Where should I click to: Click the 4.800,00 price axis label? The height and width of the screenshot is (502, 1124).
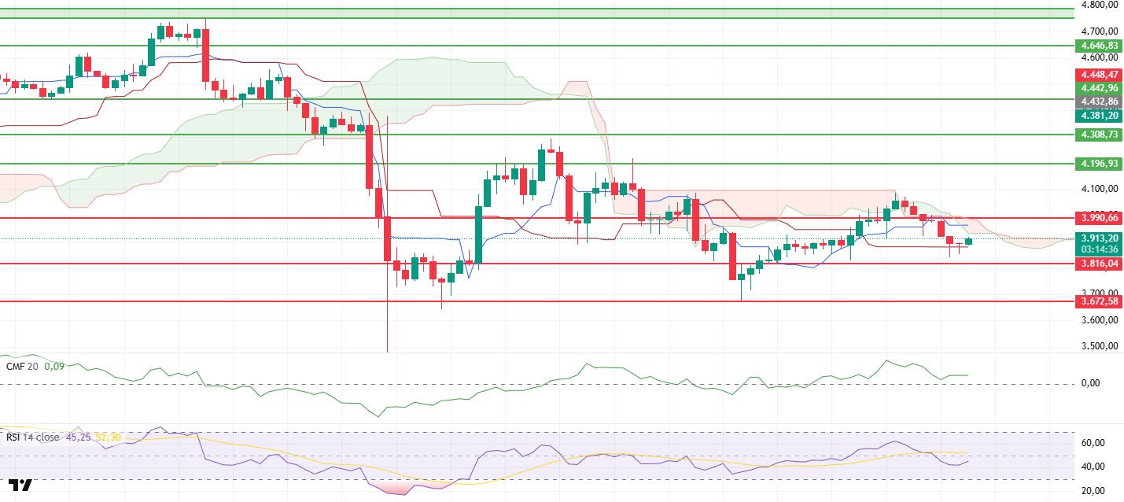click(x=1100, y=4)
